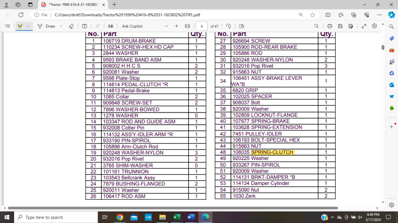Viewport: 398px width, 223px height.
Task: Click the Add text box icon
Action: point(84,26)
